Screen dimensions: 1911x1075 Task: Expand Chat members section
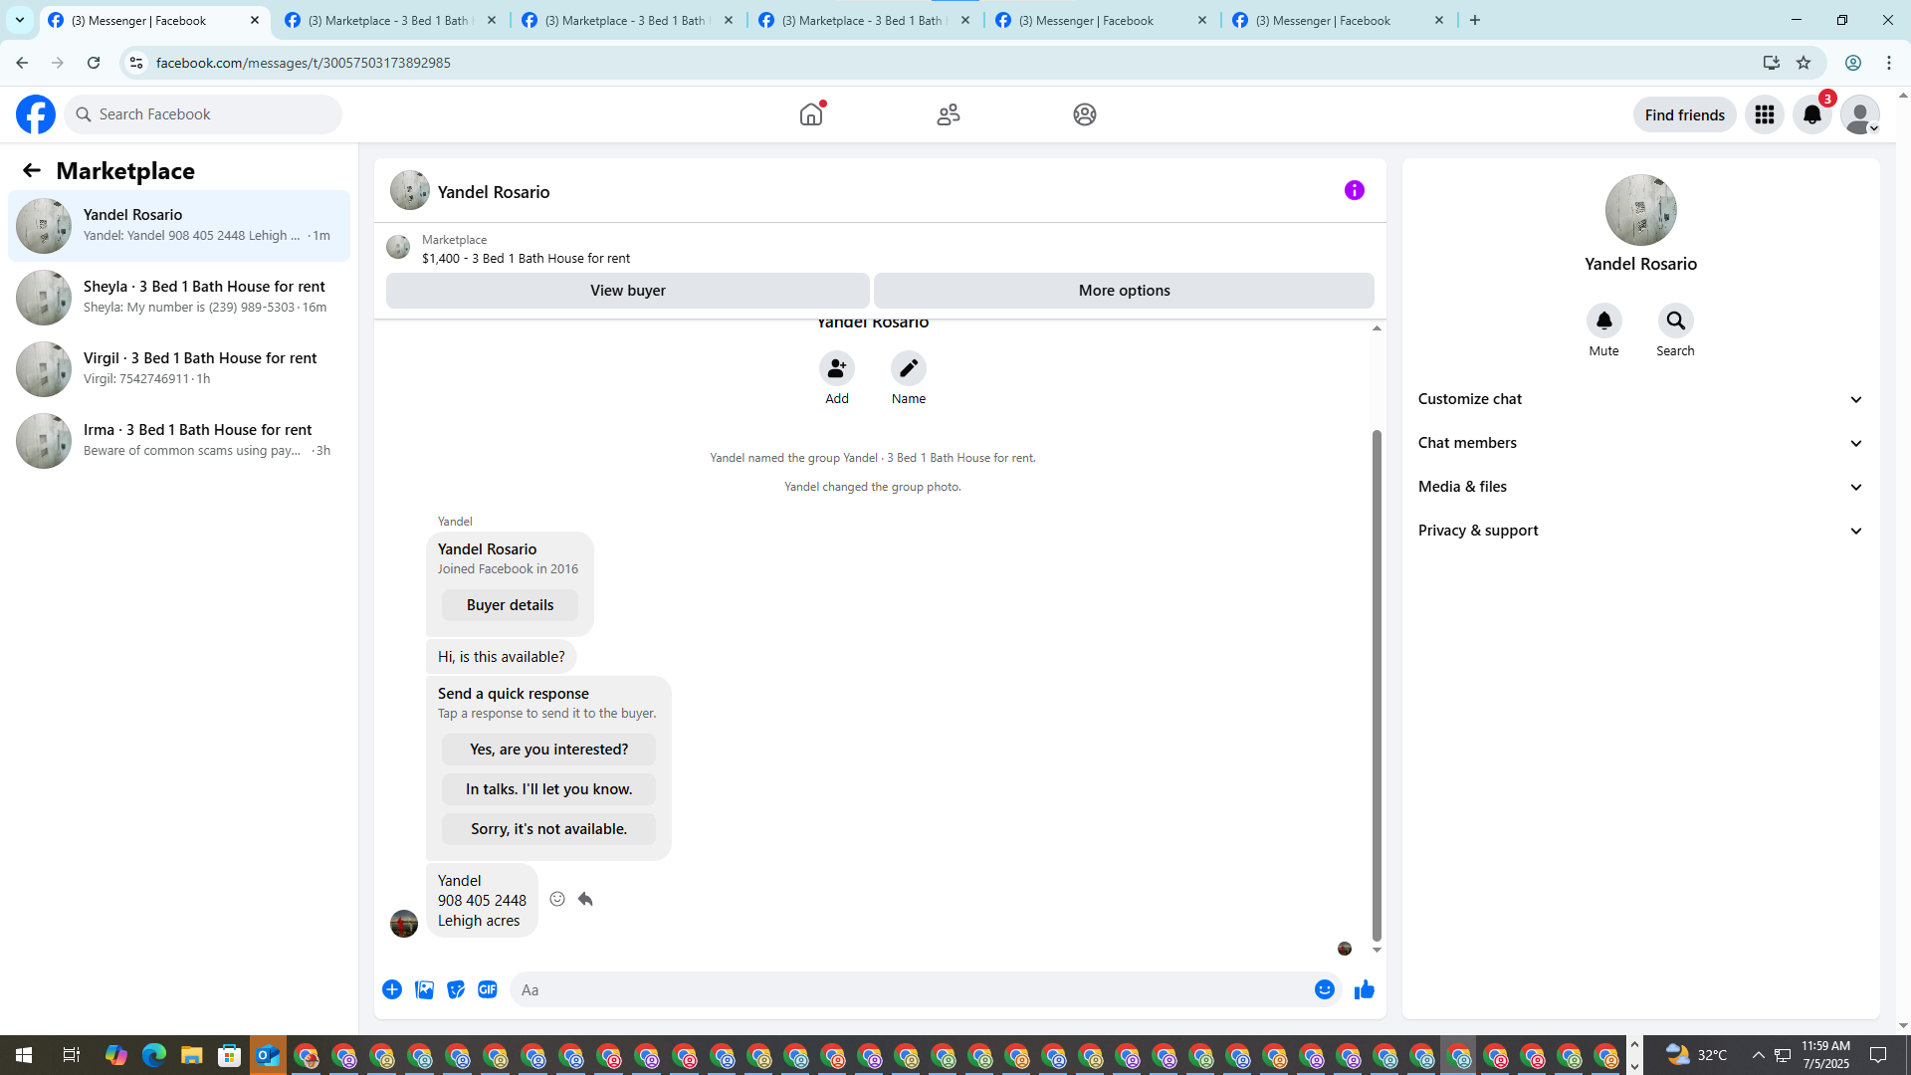[1640, 443]
